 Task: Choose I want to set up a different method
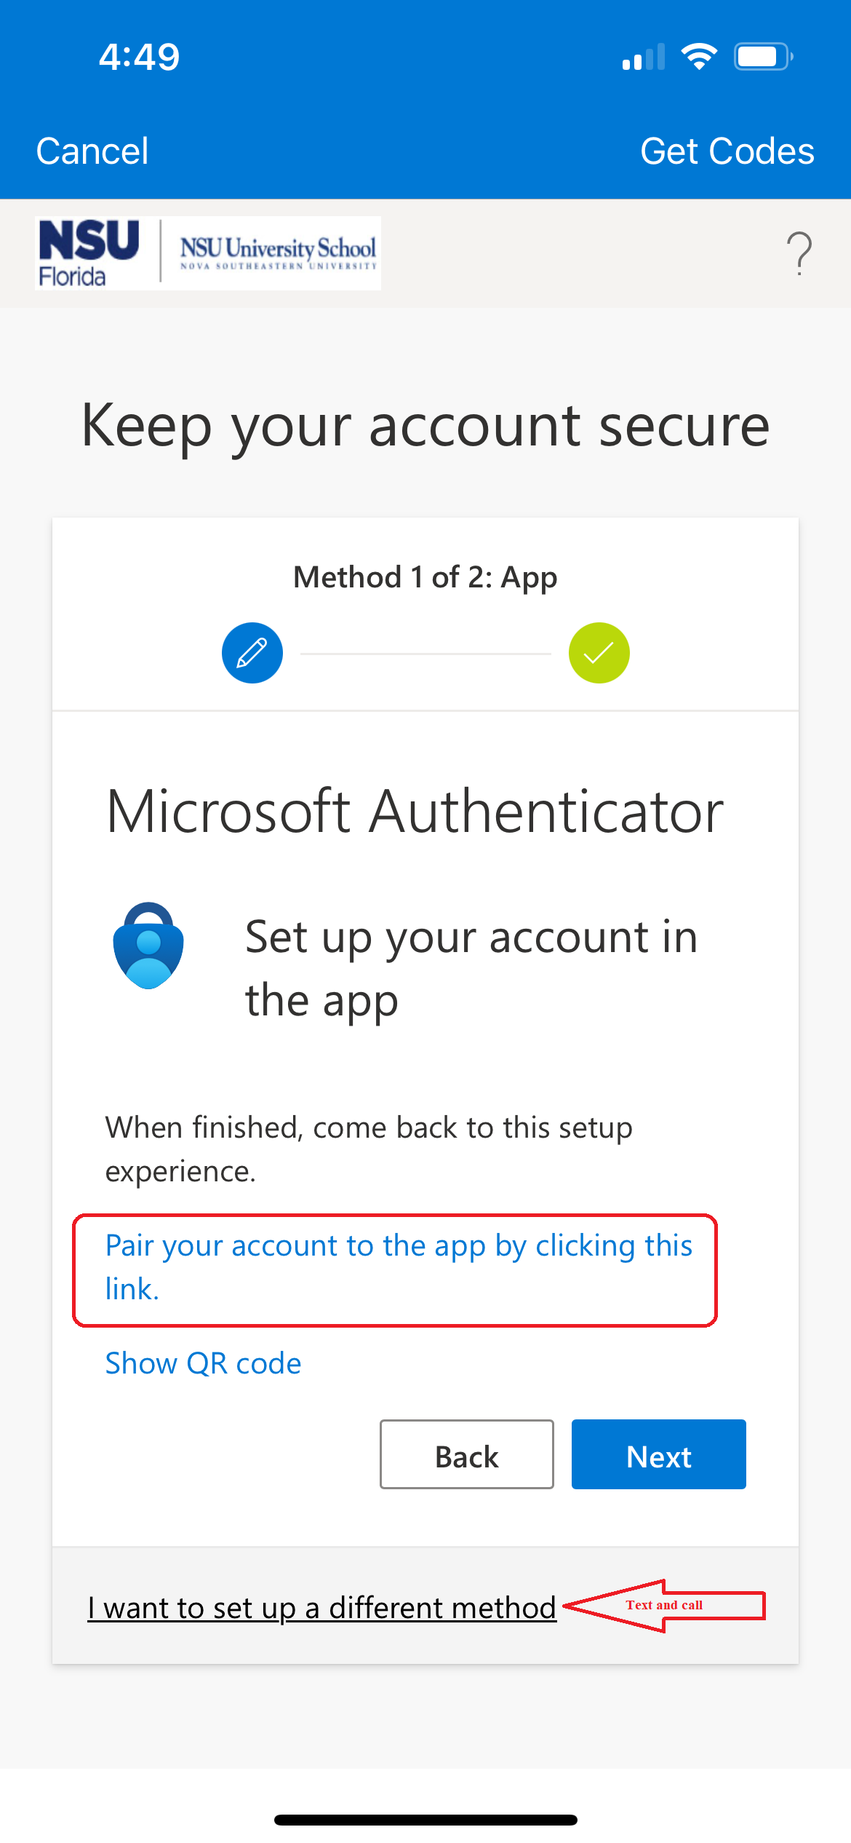point(321,1608)
